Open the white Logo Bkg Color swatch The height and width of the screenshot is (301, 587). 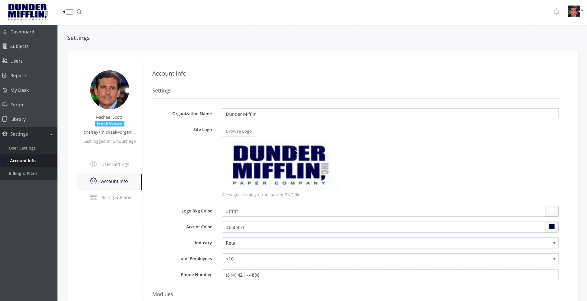coord(552,211)
